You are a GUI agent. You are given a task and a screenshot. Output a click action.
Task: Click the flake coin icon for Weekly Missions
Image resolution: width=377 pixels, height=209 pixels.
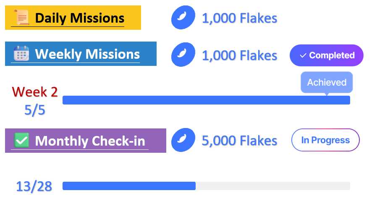click(x=183, y=55)
